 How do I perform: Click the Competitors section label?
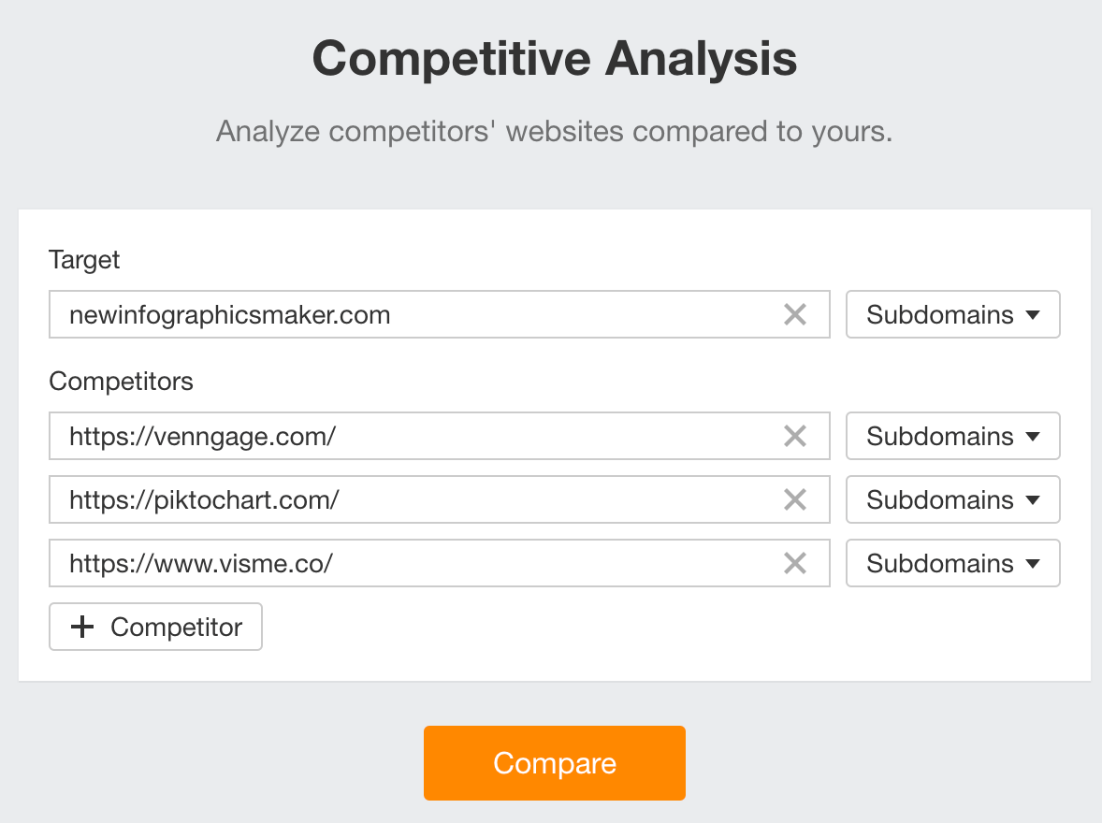click(121, 381)
